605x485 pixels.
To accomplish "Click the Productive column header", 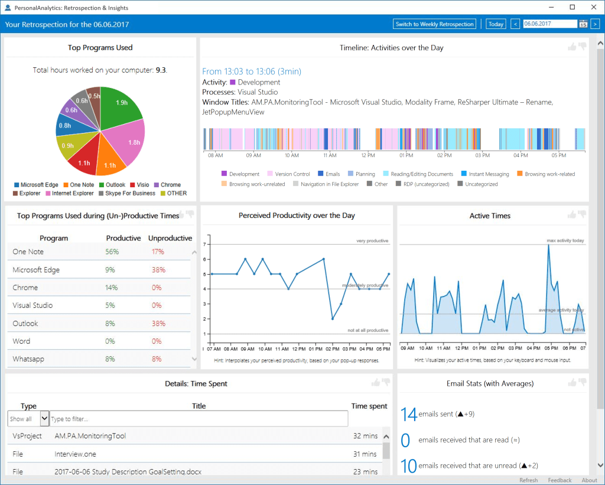I will click(123, 238).
